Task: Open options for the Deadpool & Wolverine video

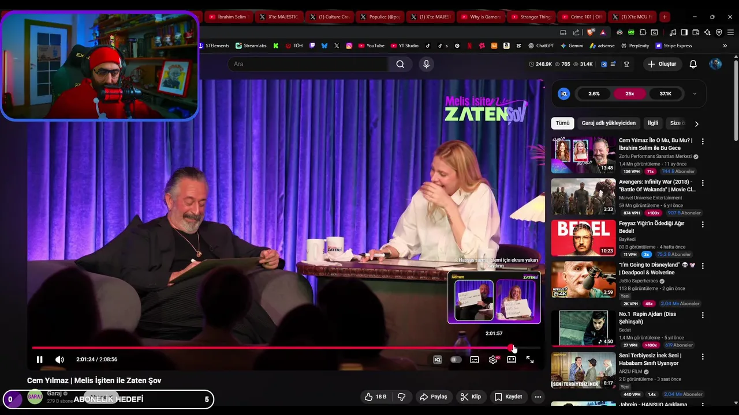Action: 703,266
